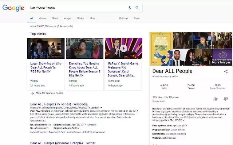Open the Dear ALL People Wikipedia result
This screenshot has height=145, width=233.
(59, 104)
